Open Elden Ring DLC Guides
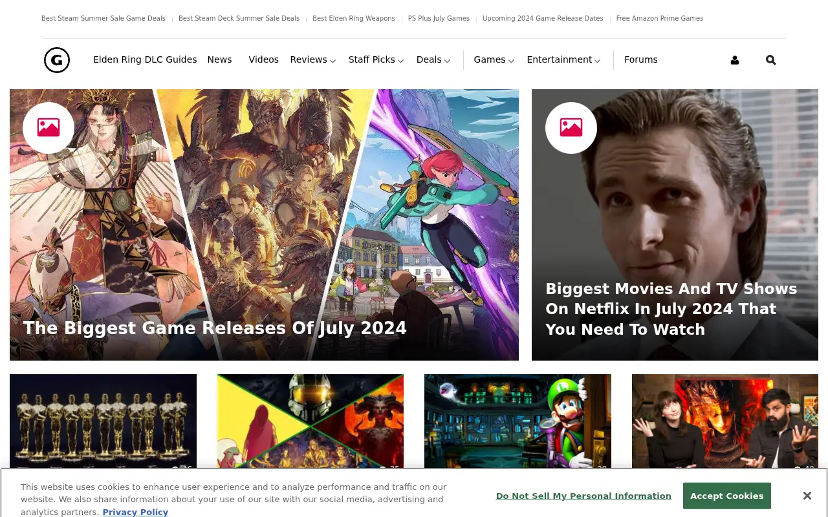828x517 pixels. (145, 59)
